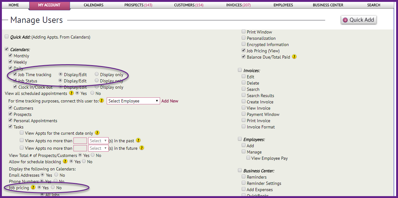The image size is (398, 198).
Task: Check the invoice Delete checkbox
Action: 244,83
